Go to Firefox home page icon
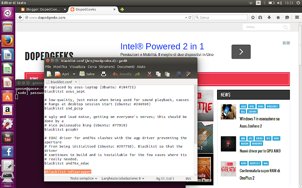Image resolution: width=302 pixels, height=188 pixels. [278, 17]
